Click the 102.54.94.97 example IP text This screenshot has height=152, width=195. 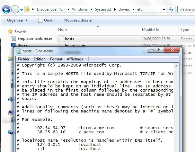tap(50, 128)
